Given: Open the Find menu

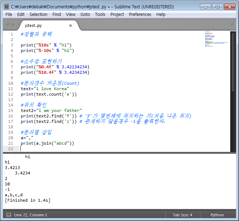Looking at the screenshot, I should (x=56, y=15).
